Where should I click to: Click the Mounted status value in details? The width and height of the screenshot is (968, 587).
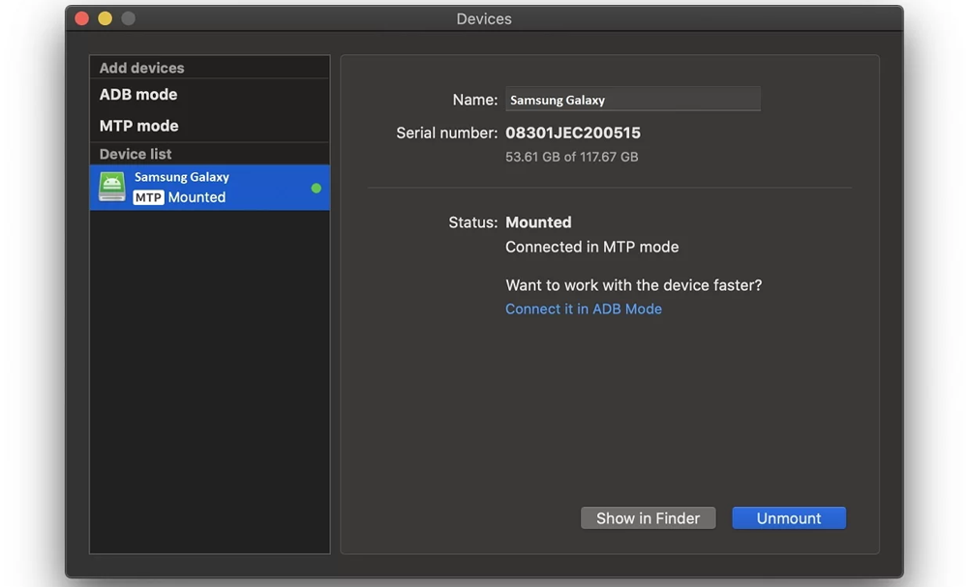538,222
